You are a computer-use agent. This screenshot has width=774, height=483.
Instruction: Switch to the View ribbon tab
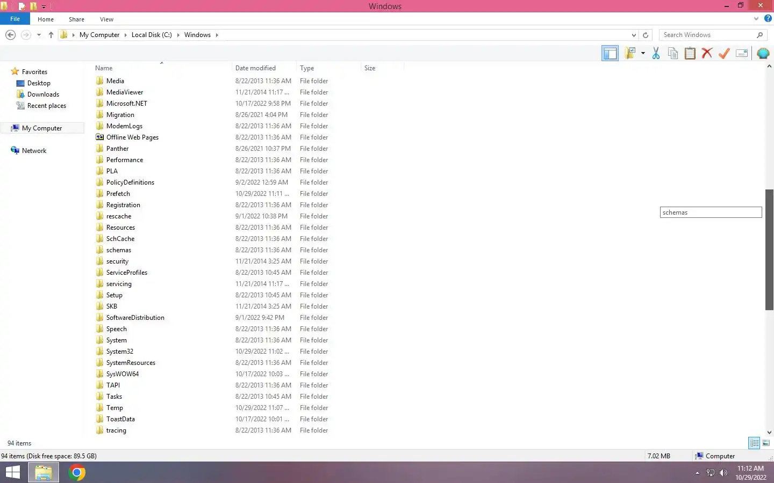pos(106,19)
